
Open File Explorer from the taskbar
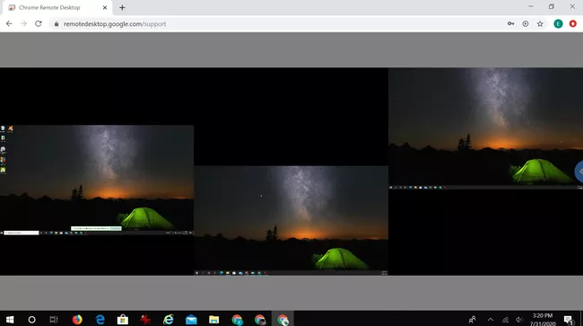tap(213, 320)
